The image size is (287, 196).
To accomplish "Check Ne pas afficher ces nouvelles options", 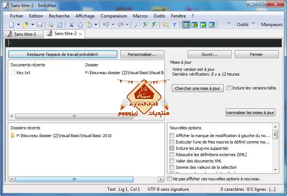I will 170,178.
